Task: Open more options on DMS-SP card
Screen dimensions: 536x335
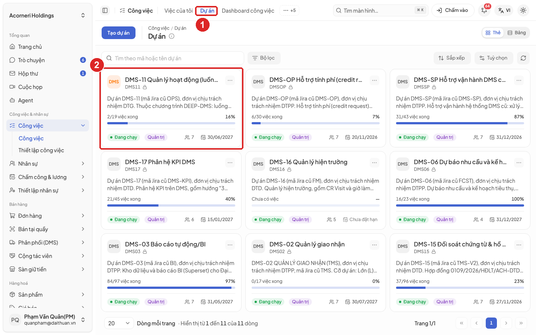Action: [x=519, y=80]
